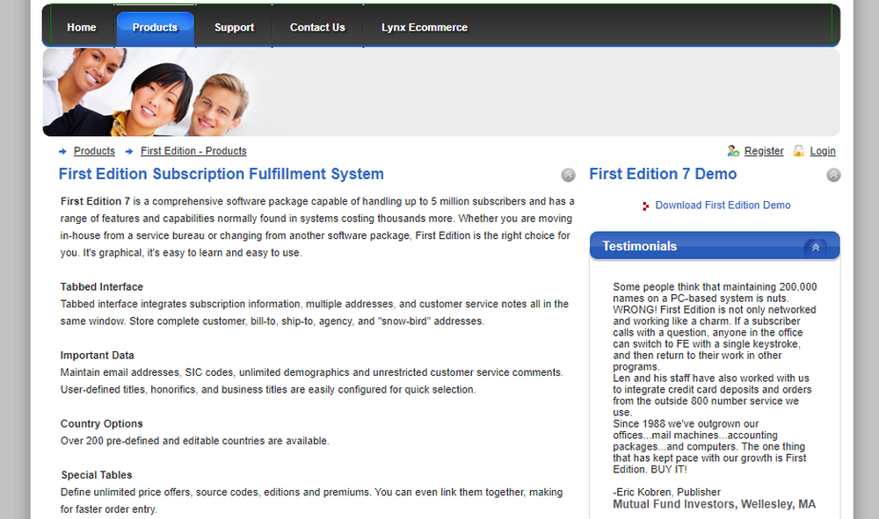Collapse the First Edition 7 Demo section
Image resolution: width=879 pixels, height=519 pixels.
point(833,176)
